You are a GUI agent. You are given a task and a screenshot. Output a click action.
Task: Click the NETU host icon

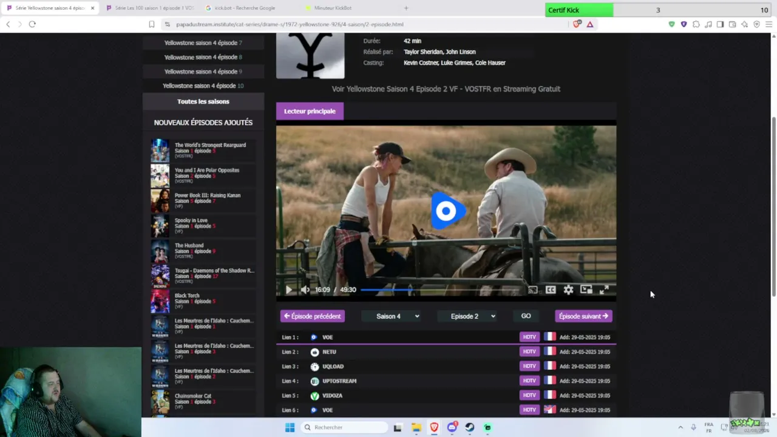point(314,352)
